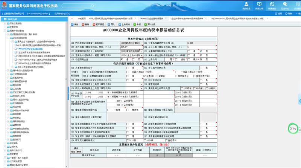Check 一般性 for 212 重组事项税务处理方式
The height and width of the screenshot is (168, 301).
[x=109, y=110]
